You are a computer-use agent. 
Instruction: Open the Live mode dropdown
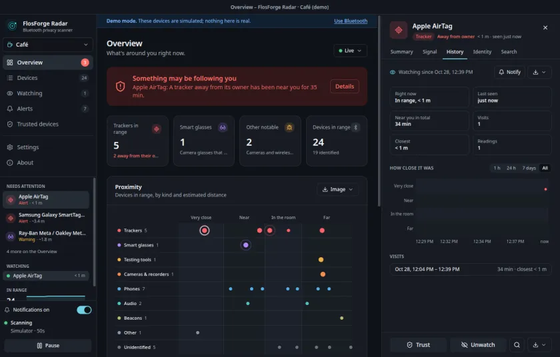click(350, 51)
